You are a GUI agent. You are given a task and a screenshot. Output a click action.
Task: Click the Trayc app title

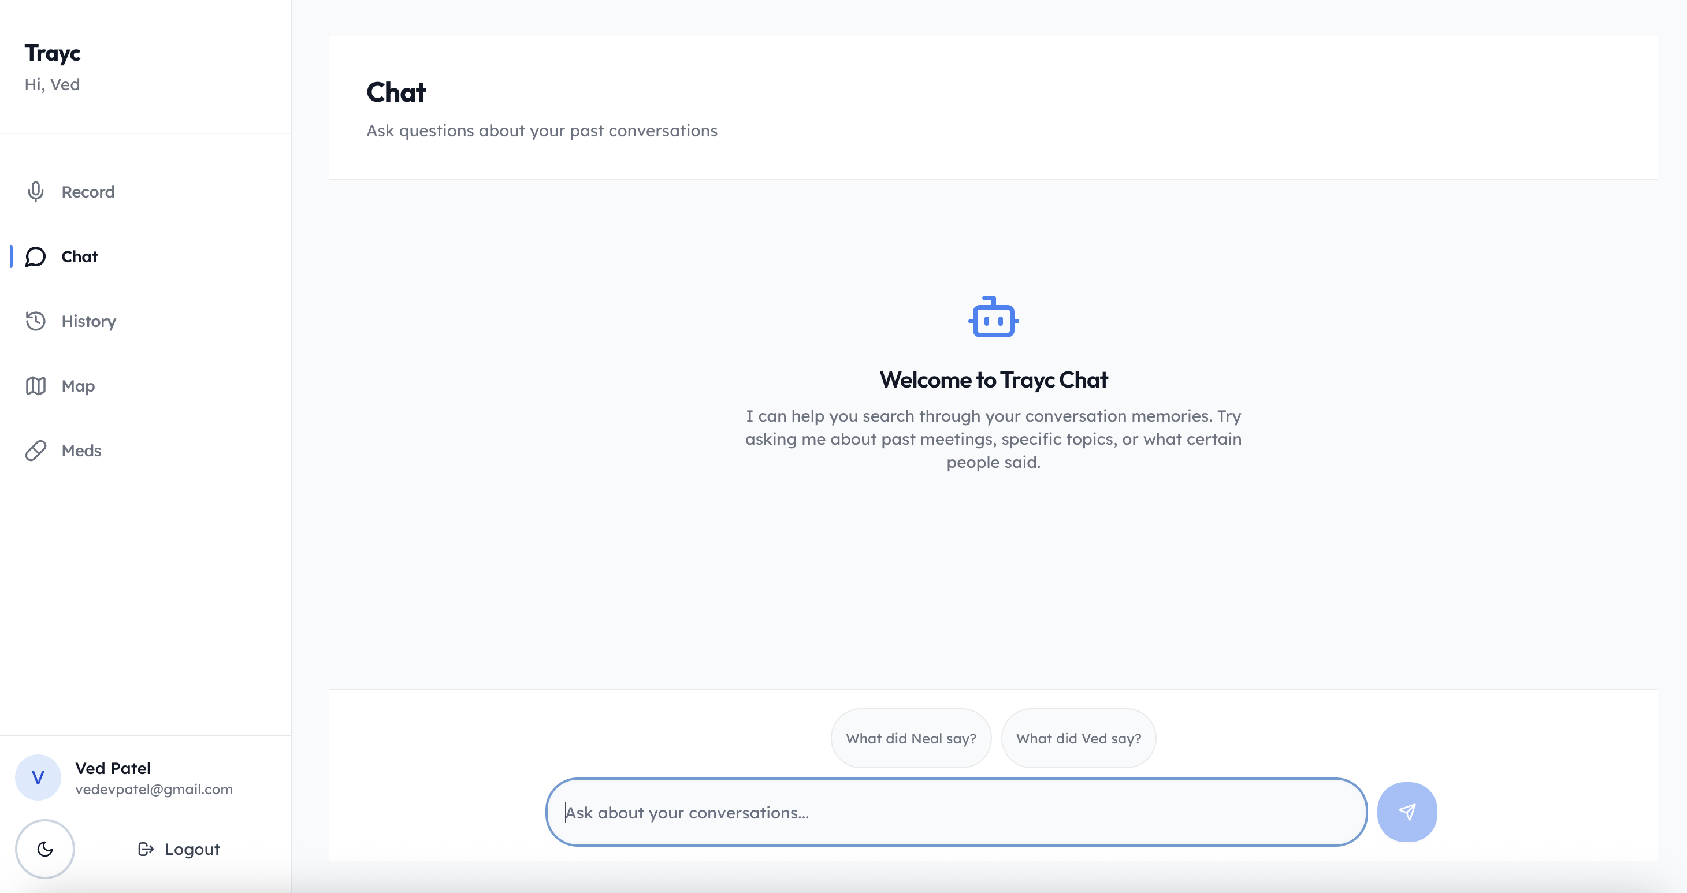(53, 53)
